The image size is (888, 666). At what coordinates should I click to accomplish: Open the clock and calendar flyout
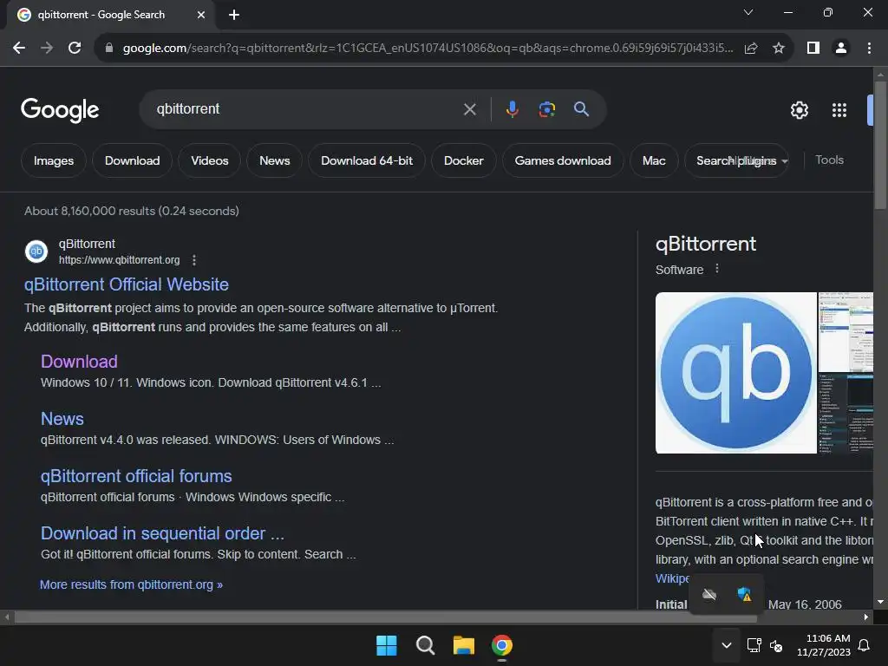pyautogui.click(x=824, y=645)
